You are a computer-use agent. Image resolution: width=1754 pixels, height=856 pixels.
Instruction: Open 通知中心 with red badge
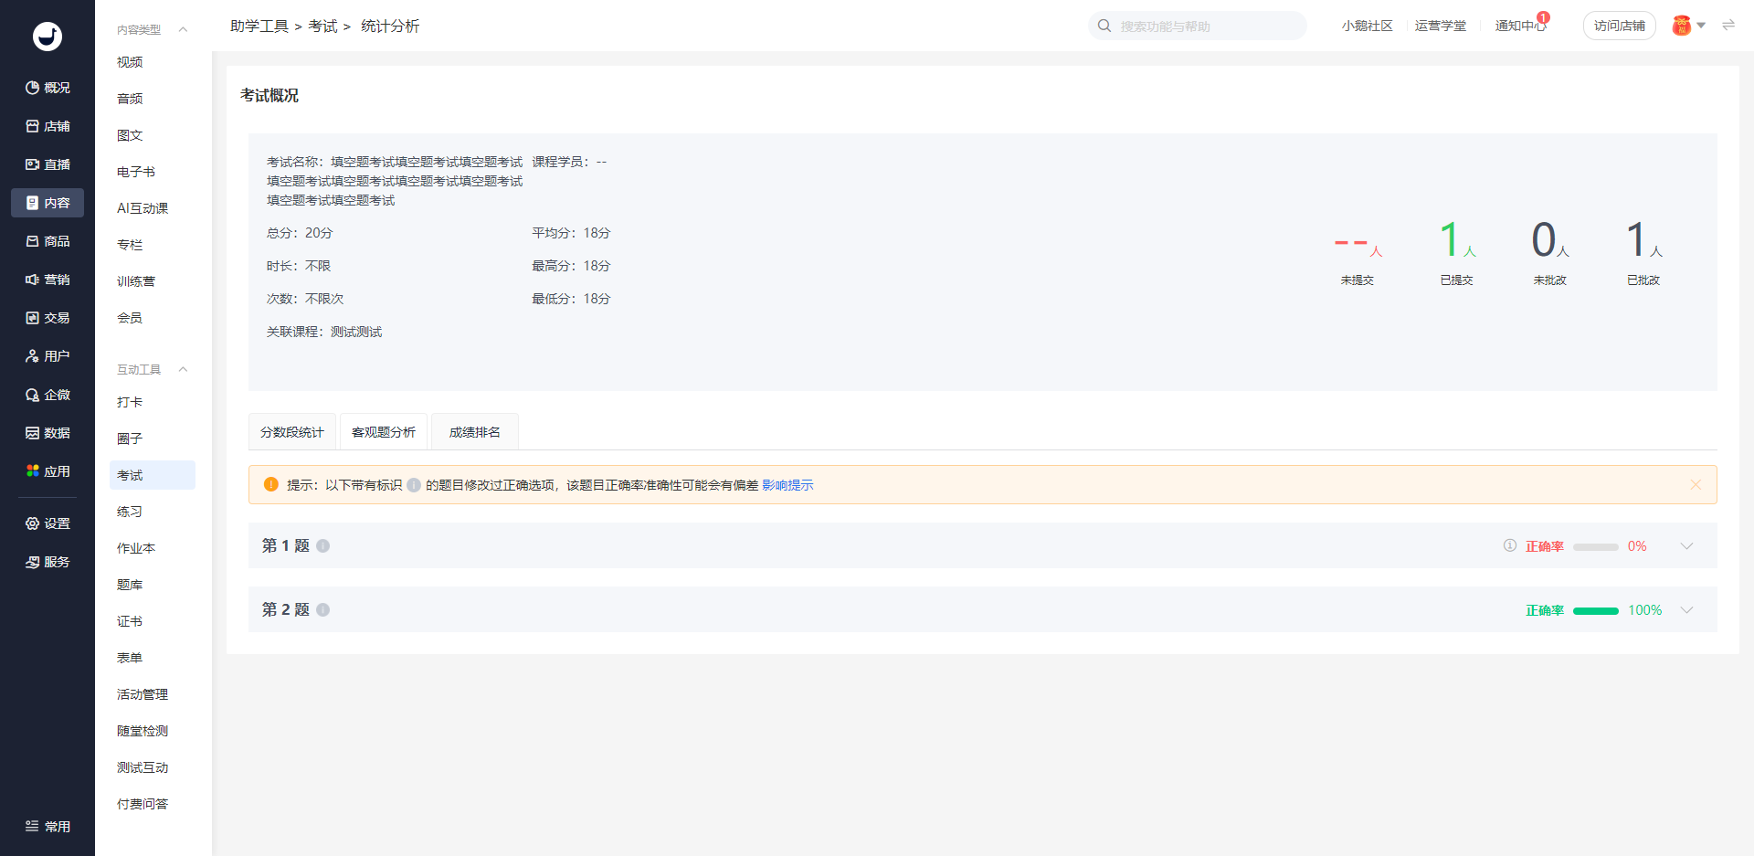(1520, 26)
